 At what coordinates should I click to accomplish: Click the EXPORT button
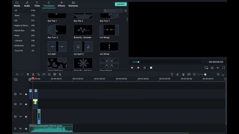(121, 4)
